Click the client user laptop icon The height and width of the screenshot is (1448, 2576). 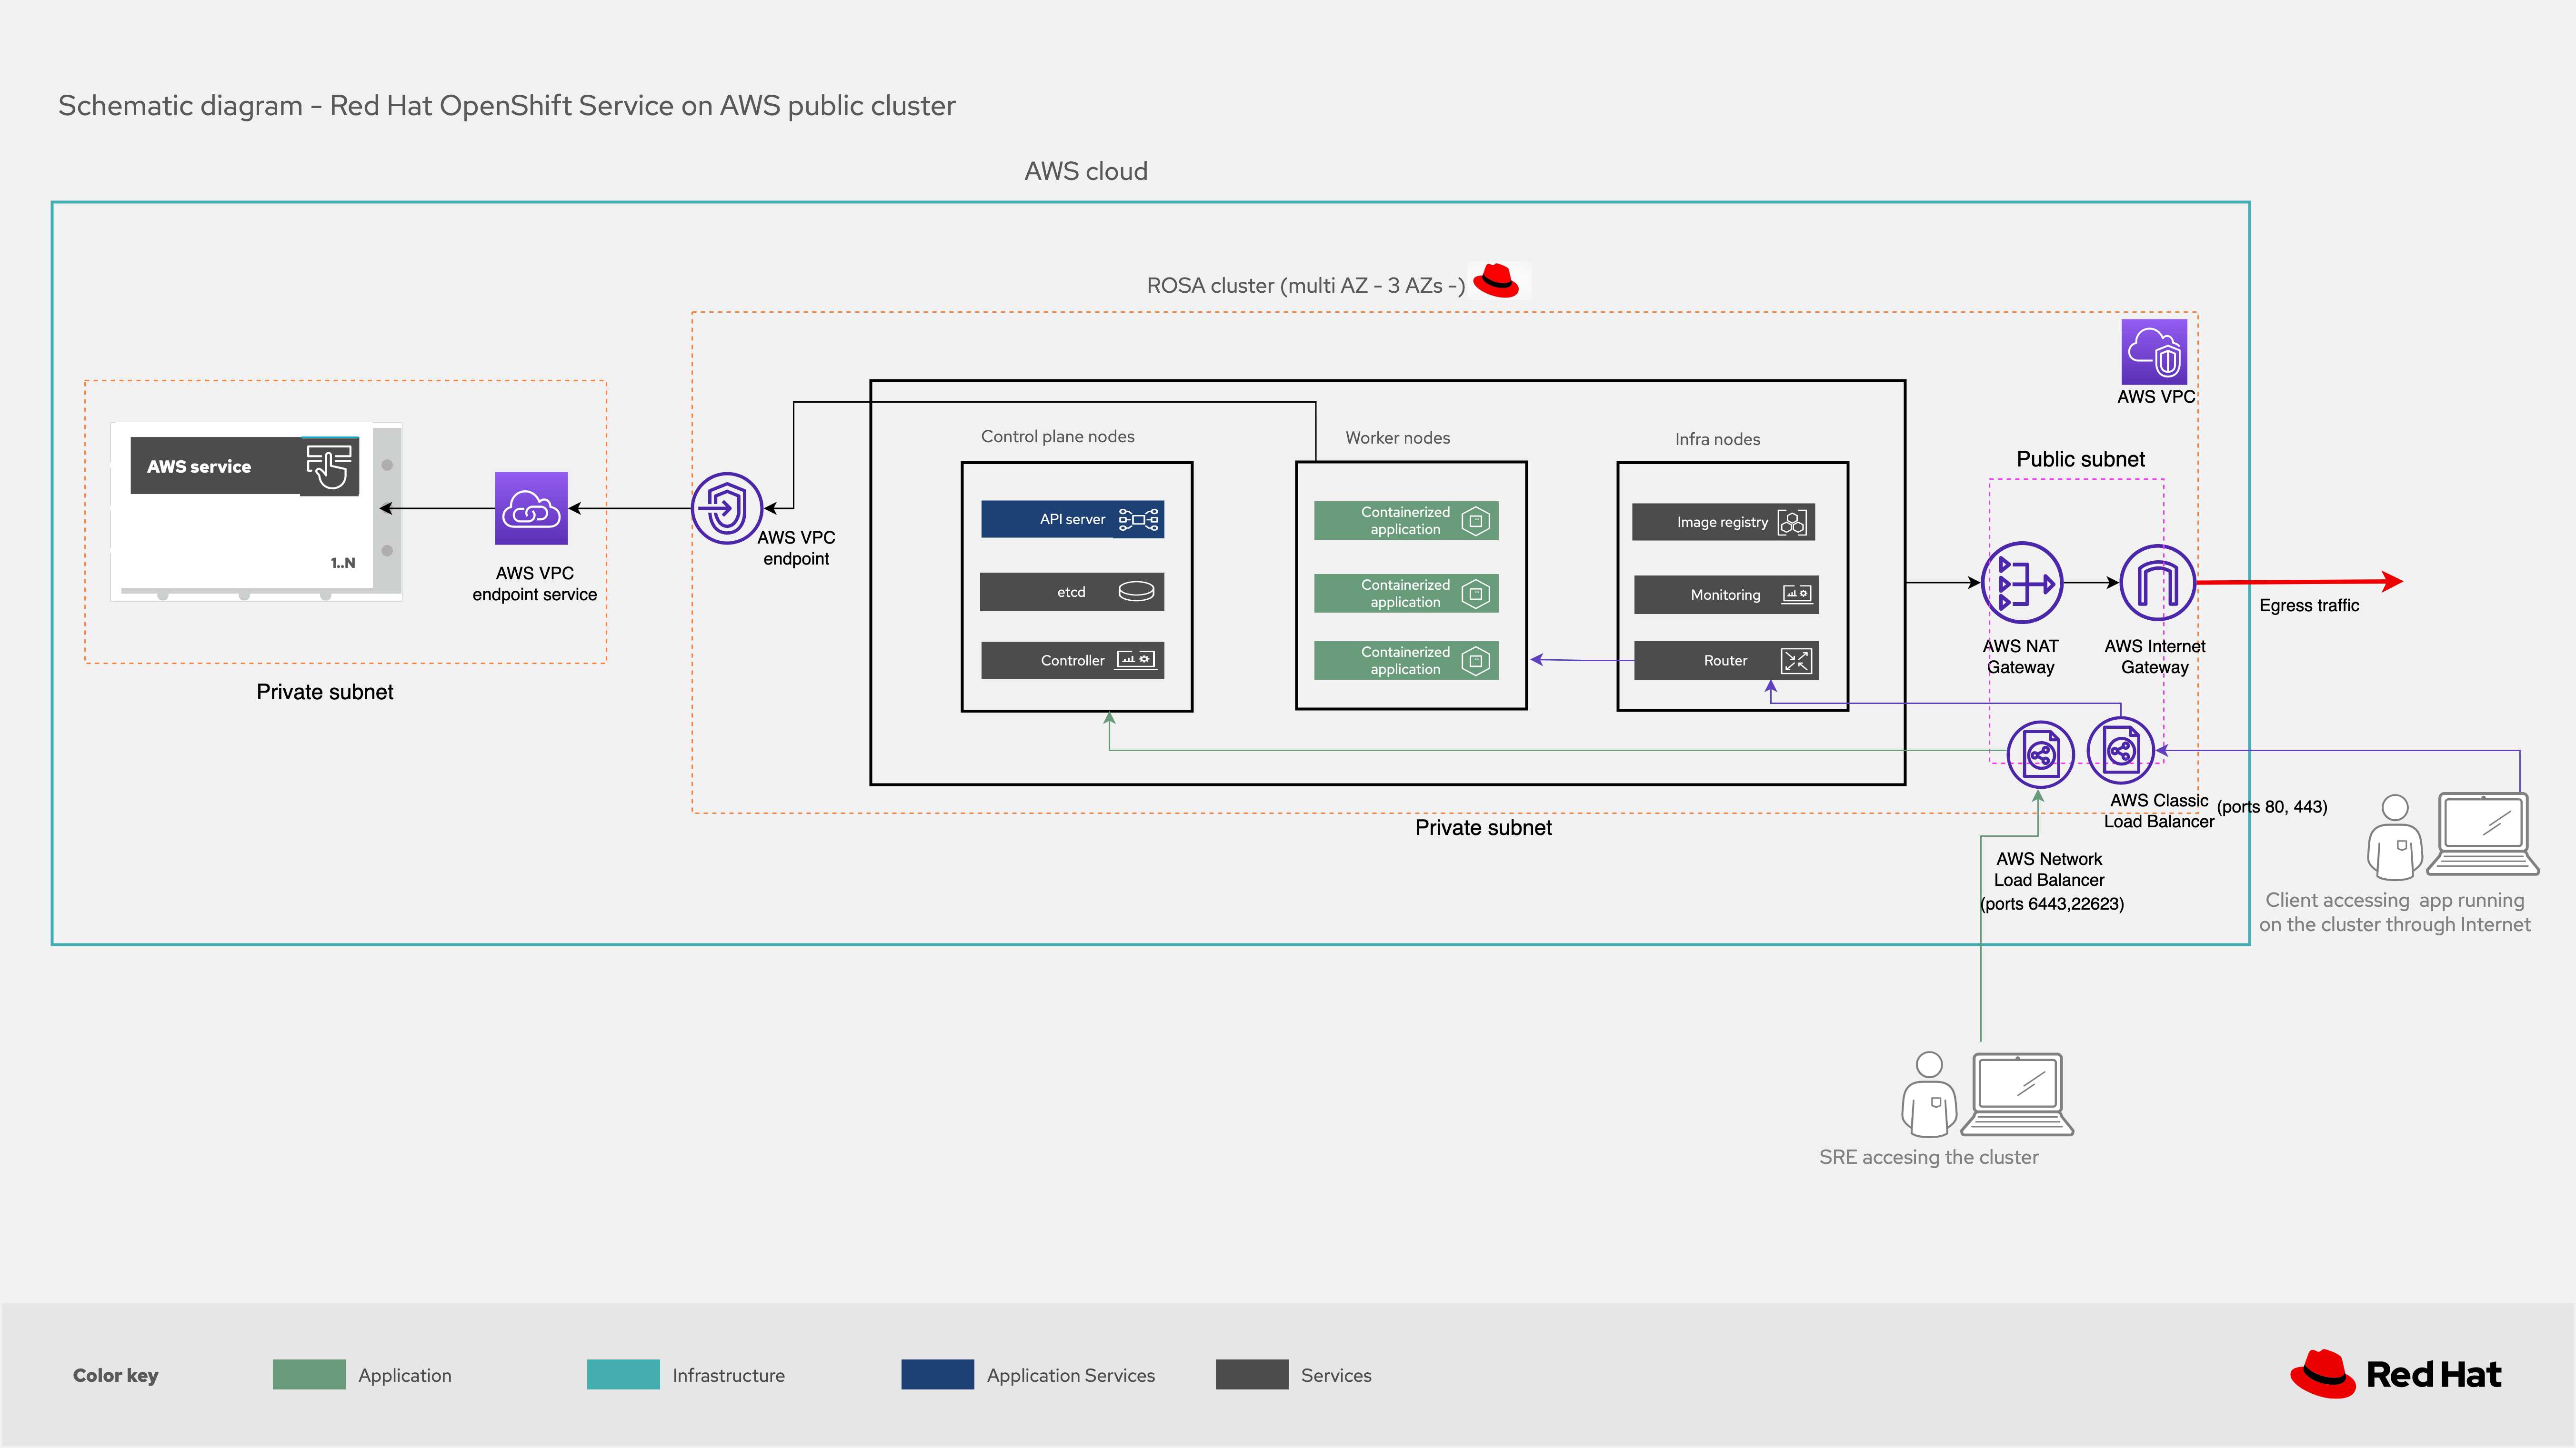(2483, 834)
